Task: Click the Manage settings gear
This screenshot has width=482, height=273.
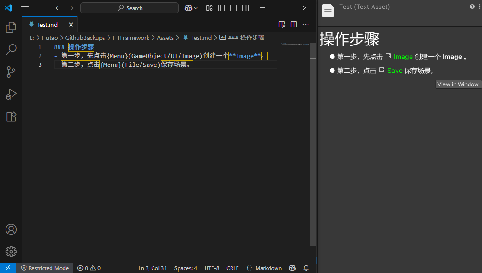Action: (11, 252)
